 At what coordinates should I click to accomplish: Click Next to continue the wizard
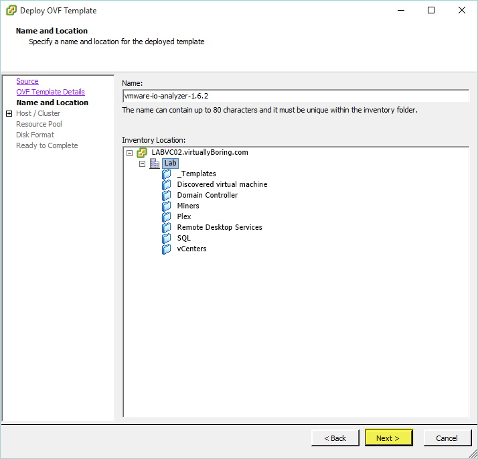(x=389, y=438)
